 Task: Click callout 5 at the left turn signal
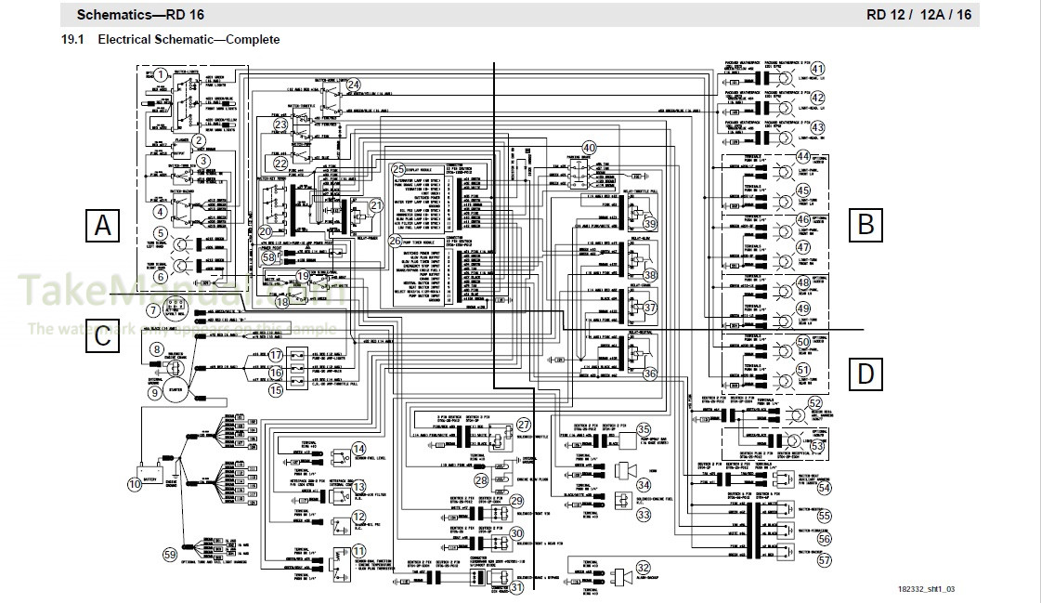pyautogui.click(x=161, y=233)
